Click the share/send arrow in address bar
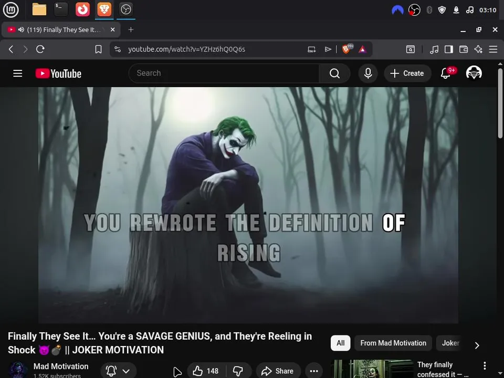 tap(328, 49)
